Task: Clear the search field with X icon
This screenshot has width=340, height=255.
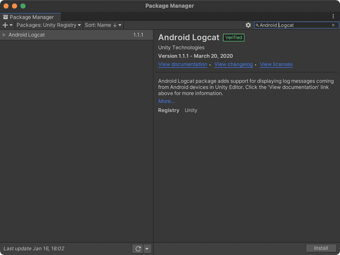Action: point(333,25)
